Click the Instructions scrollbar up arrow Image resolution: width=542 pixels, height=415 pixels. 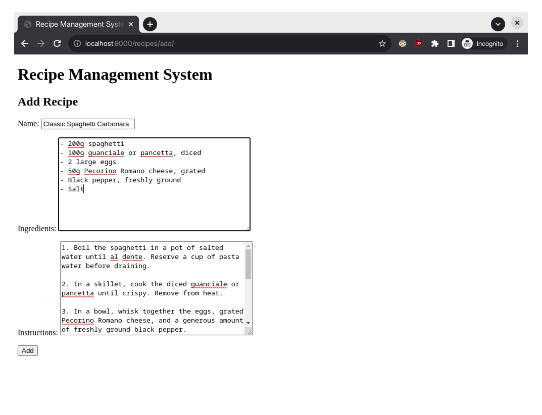coord(248,246)
